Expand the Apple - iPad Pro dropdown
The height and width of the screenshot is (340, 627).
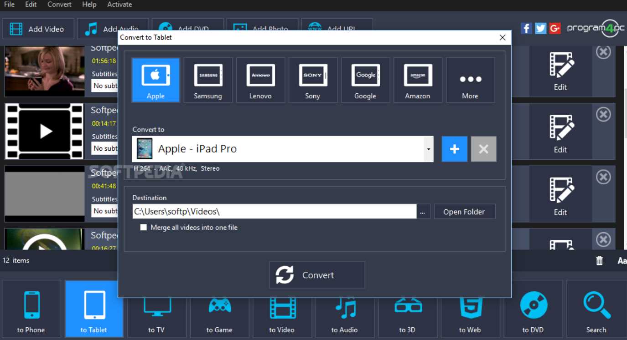429,149
